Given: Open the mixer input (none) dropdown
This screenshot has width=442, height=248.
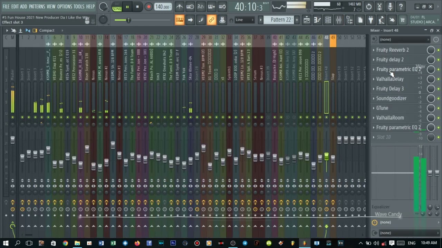Looking at the screenshot, I should [x=404, y=40].
